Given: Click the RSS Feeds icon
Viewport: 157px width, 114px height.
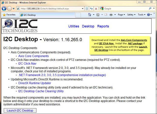Looking at the screenshot, I should tap(98, 15).
